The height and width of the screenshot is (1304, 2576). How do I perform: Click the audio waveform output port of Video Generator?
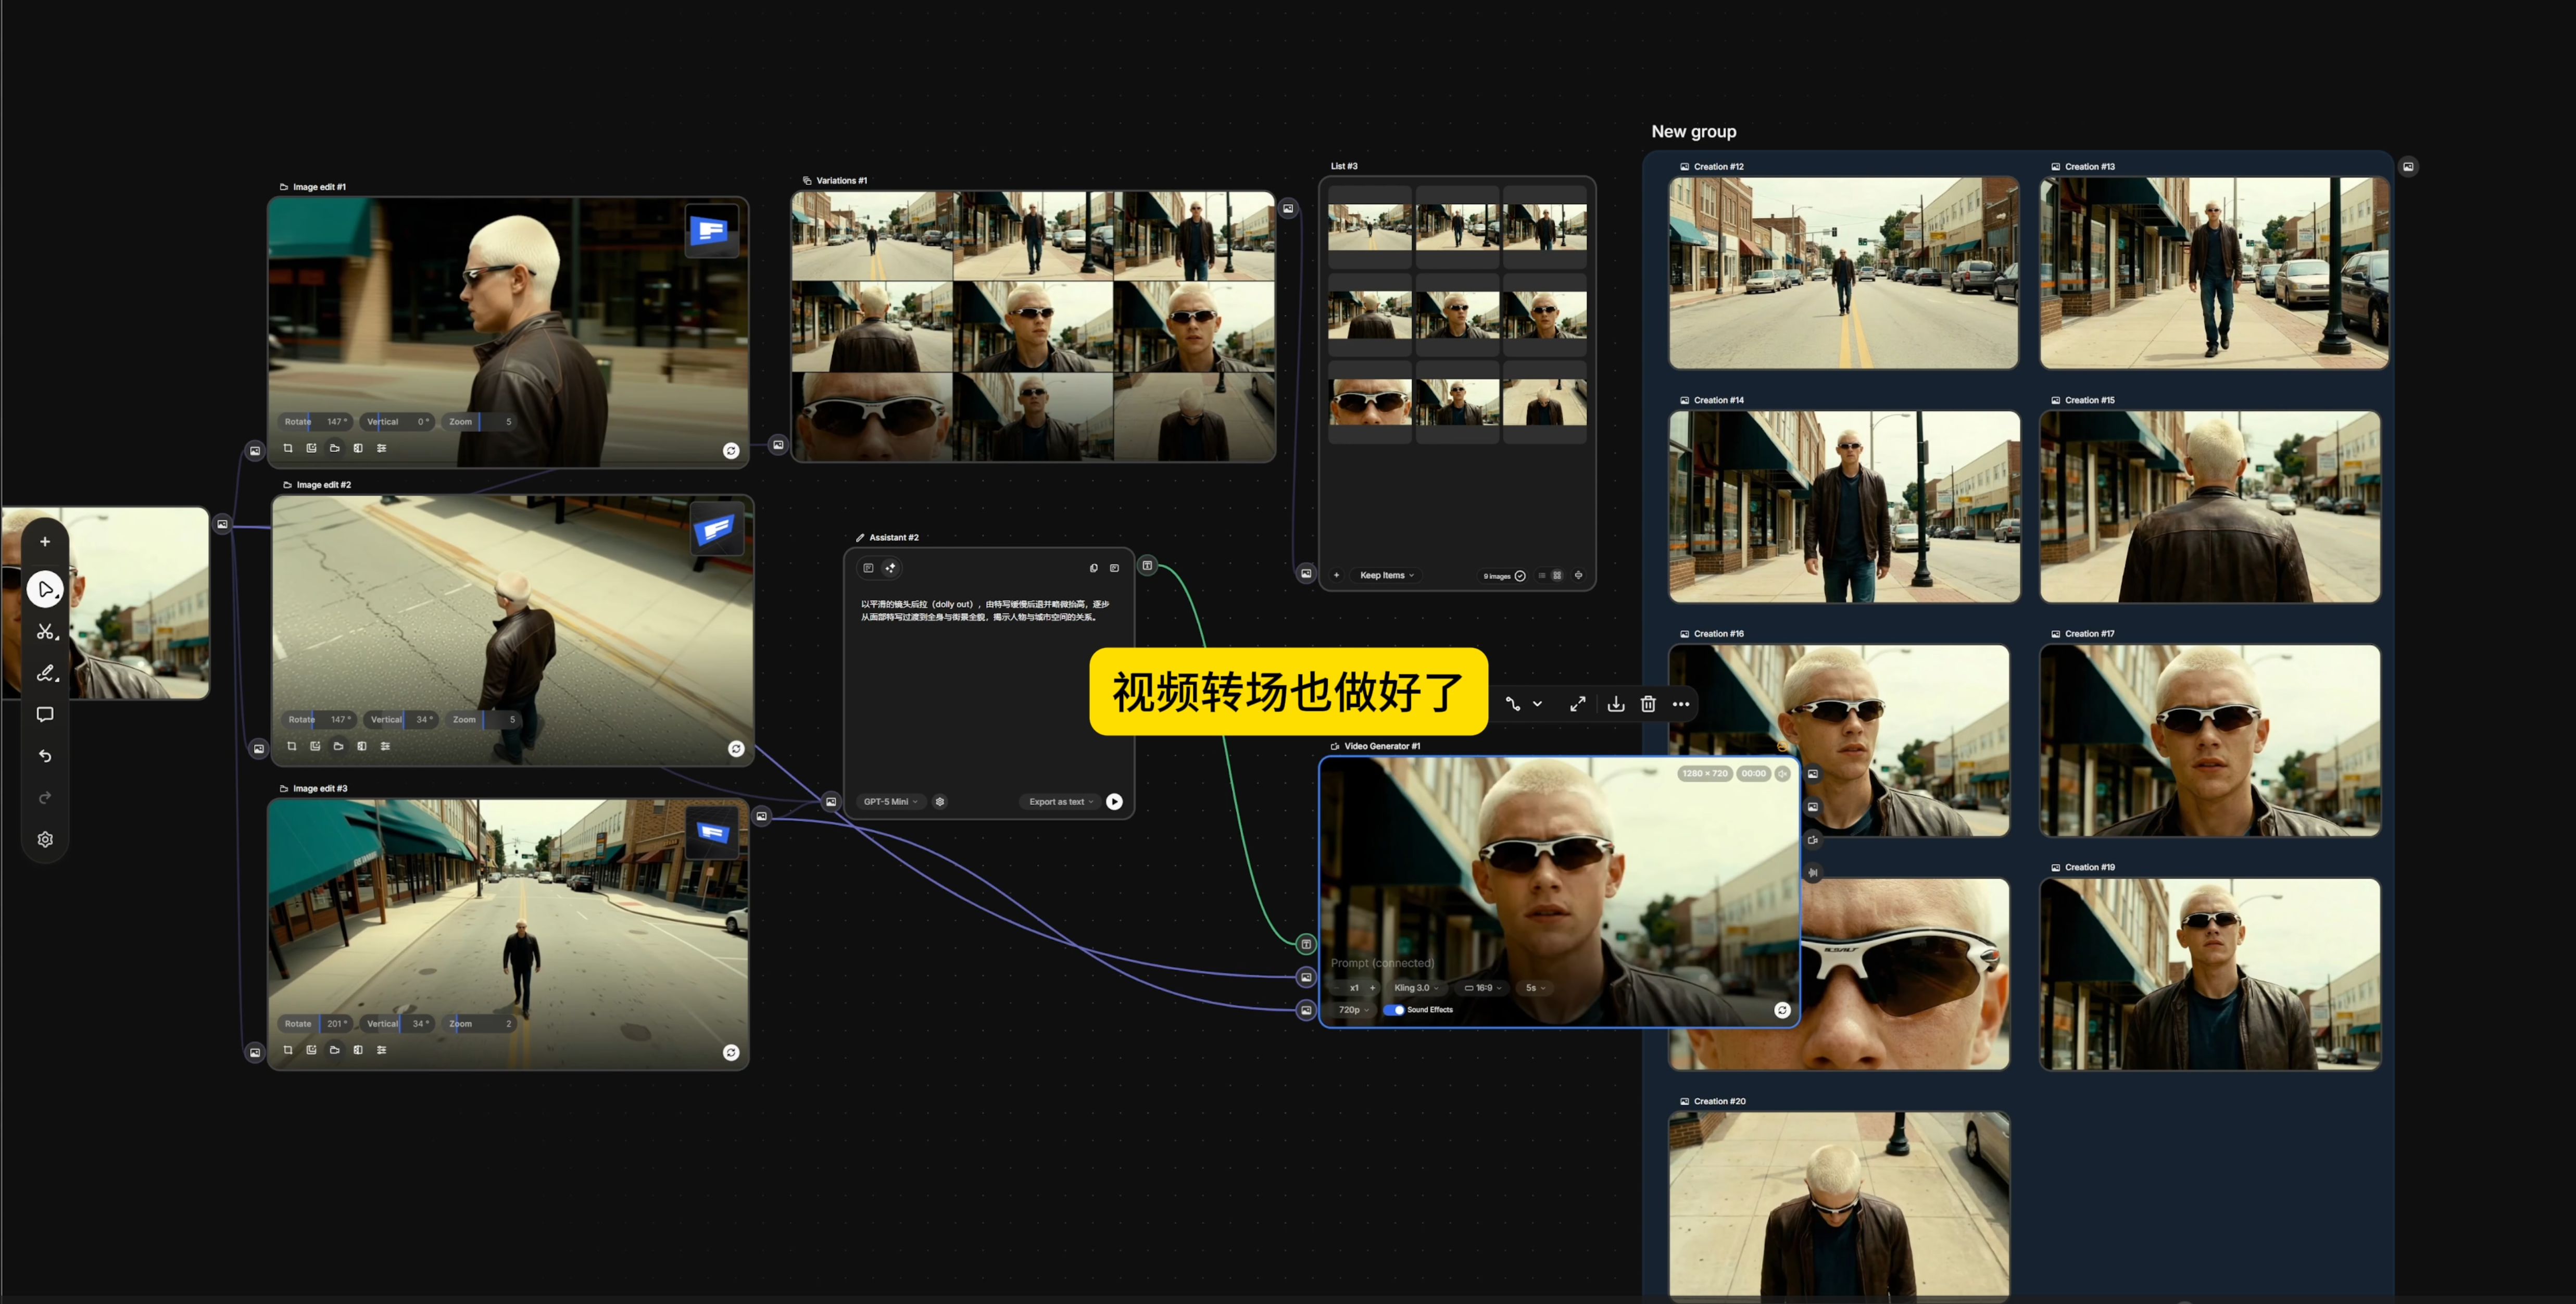click(1813, 873)
